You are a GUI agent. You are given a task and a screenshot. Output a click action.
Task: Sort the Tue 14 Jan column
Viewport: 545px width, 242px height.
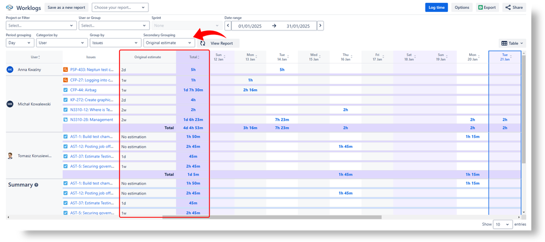[289, 57]
